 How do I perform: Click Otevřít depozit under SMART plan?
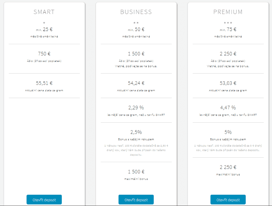pyautogui.click(x=44, y=199)
